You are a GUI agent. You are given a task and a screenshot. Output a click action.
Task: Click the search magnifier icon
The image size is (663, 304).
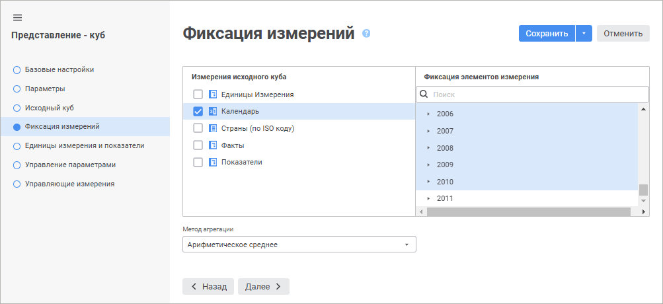tap(424, 95)
